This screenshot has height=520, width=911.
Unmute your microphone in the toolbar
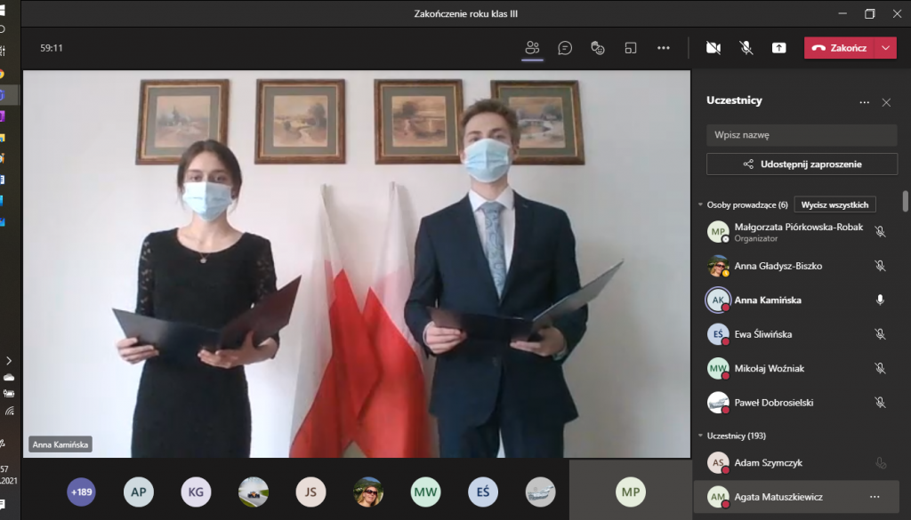point(746,48)
